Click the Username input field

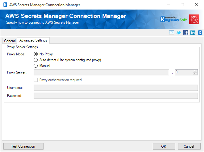116,88
